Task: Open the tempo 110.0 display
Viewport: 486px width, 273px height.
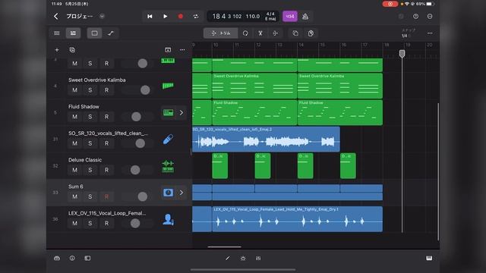Action: tap(253, 17)
